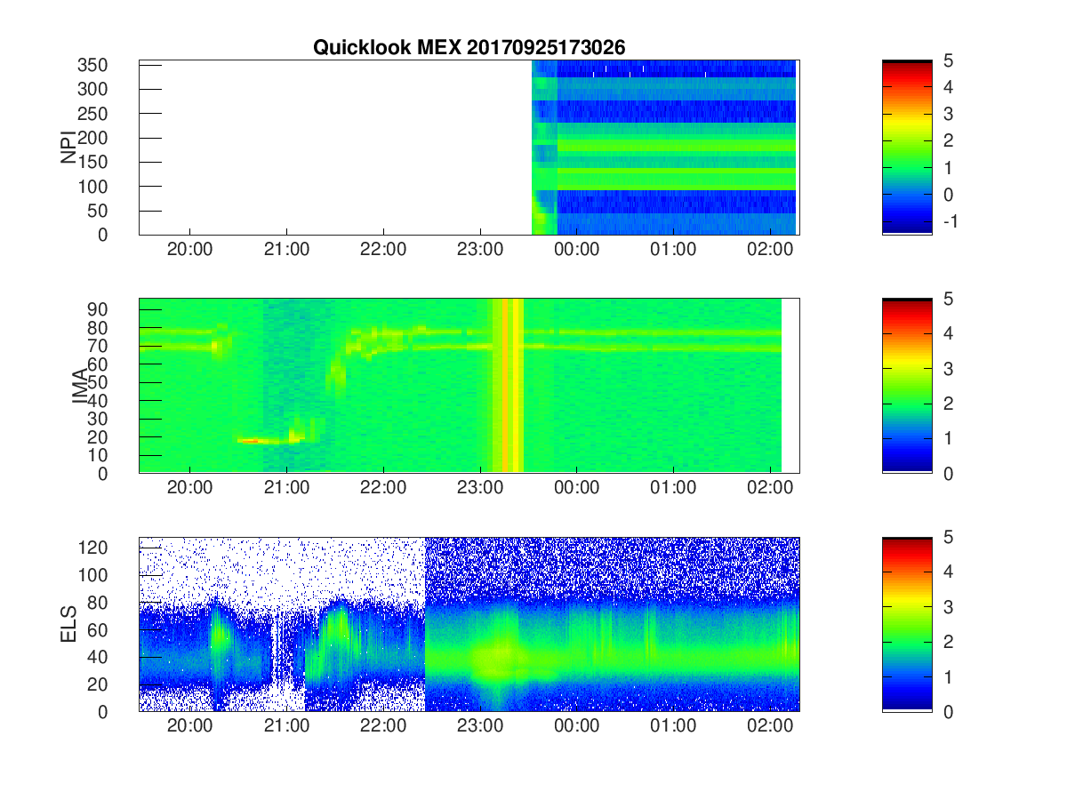Click inside the ELS spectrogram plot
This screenshot has height=800, width=1067.
coord(469,624)
